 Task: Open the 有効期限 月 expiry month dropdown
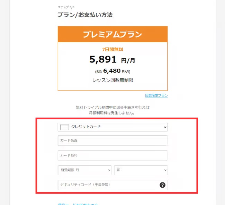pyautogui.click(x=84, y=170)
